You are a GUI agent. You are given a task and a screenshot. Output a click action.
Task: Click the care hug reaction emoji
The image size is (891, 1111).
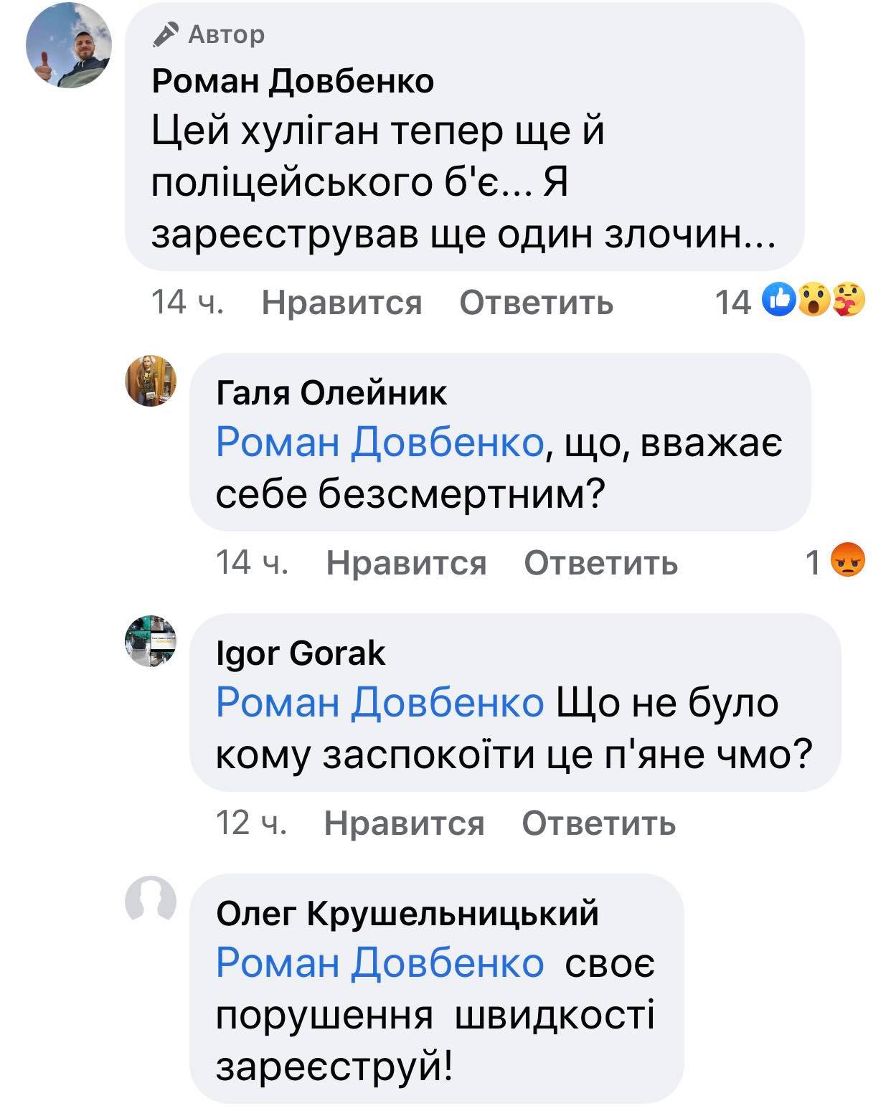click(848, 301)
